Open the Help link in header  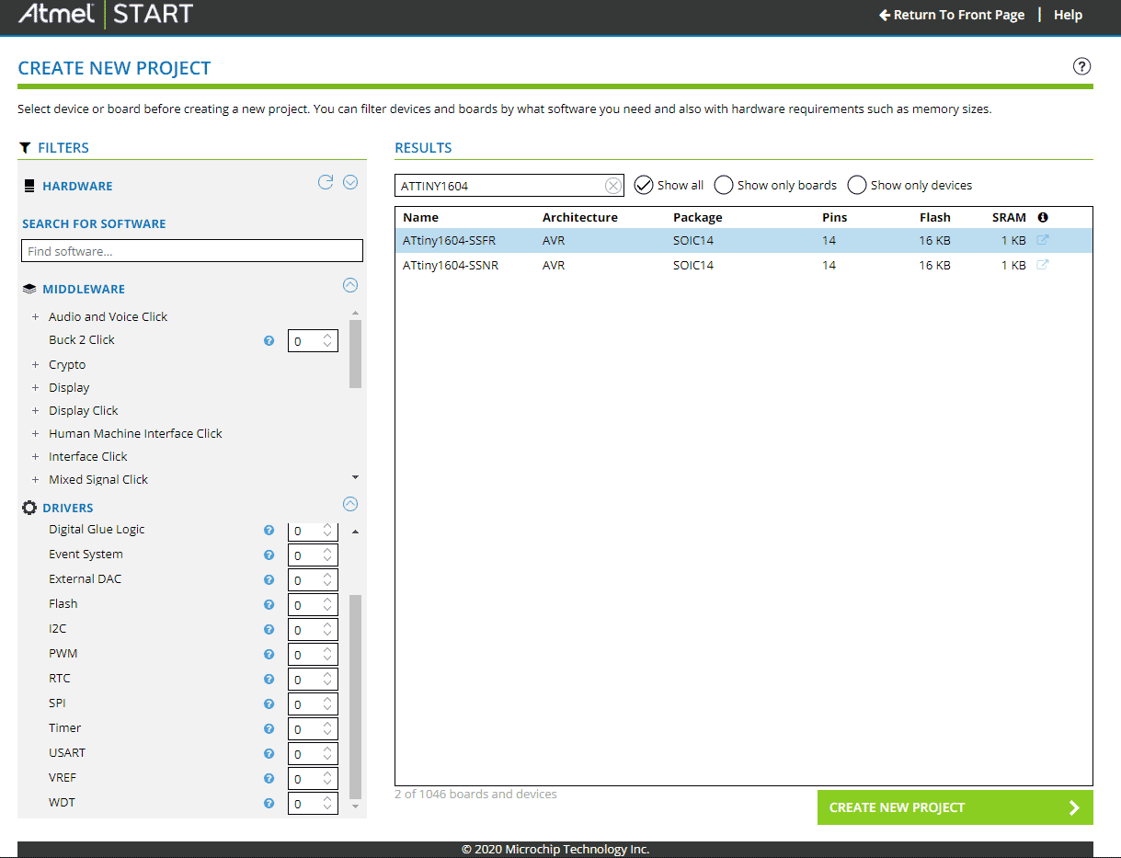(1068, 15)
